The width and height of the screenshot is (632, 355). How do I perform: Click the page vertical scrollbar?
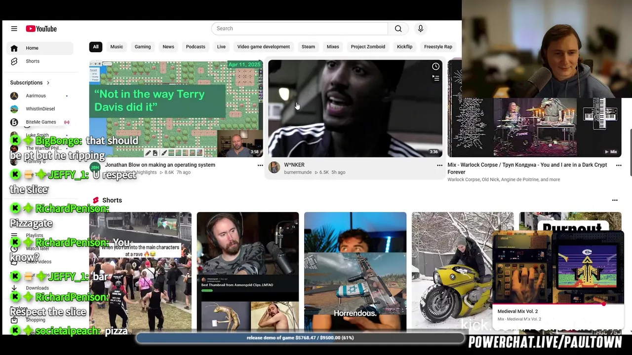(630, 152)
